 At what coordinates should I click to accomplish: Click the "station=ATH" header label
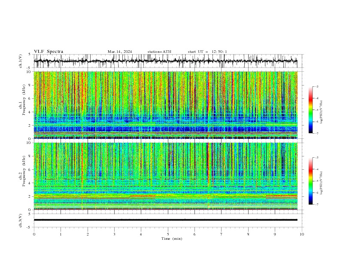point(159,52)
